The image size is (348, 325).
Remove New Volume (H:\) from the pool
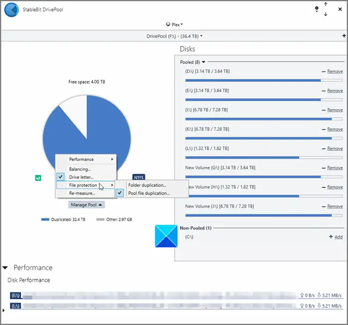(335, 187)
